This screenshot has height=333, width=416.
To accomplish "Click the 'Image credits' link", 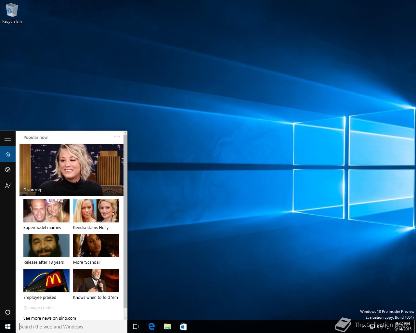I will [x=38, y=308].
